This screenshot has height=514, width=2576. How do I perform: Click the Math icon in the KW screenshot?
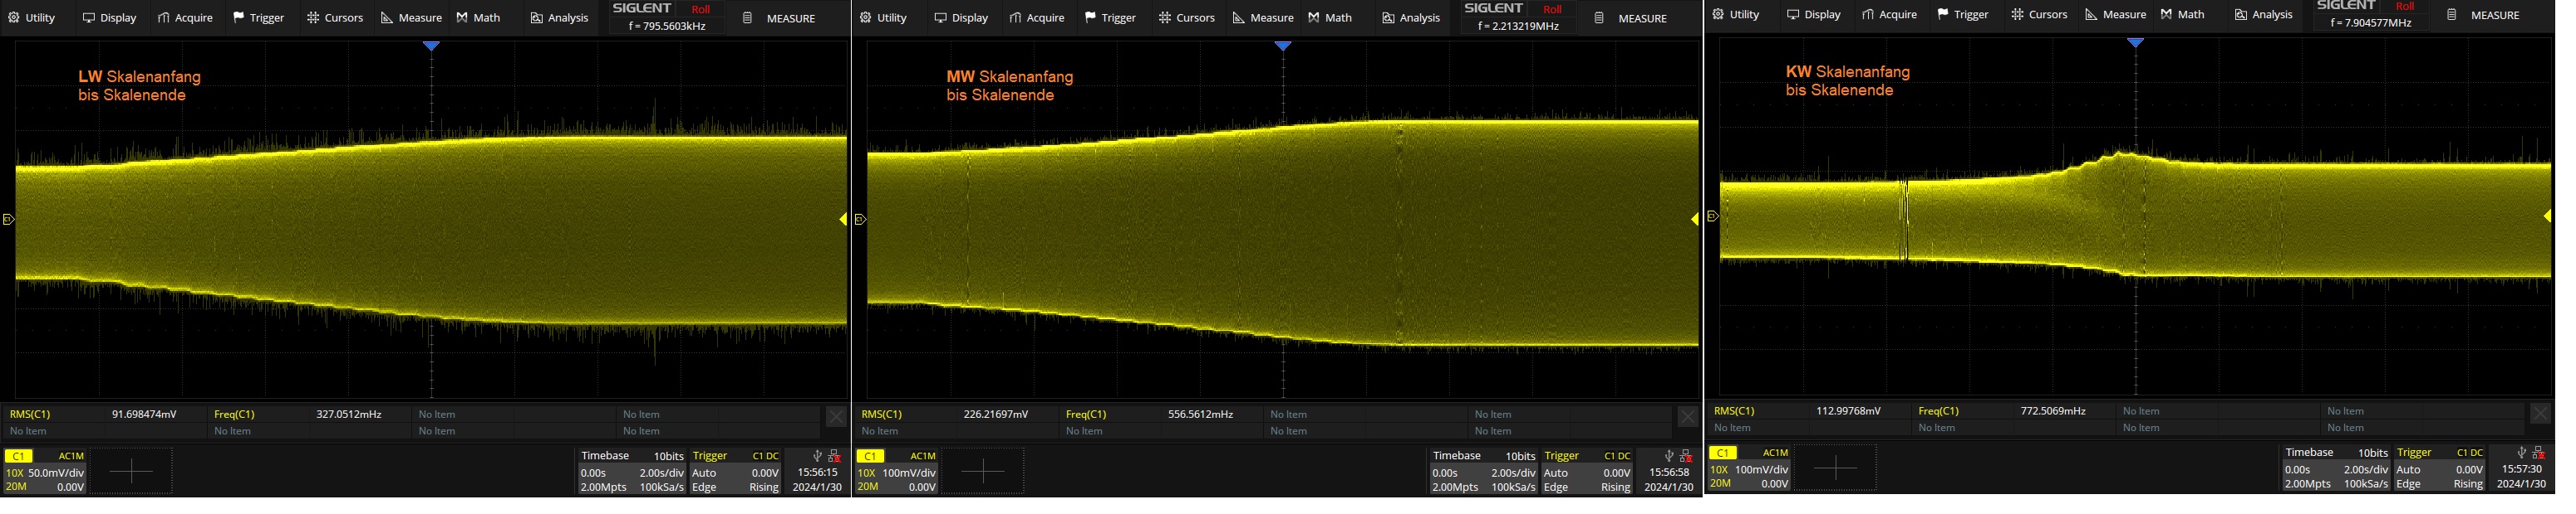(x=2166, y=15)
